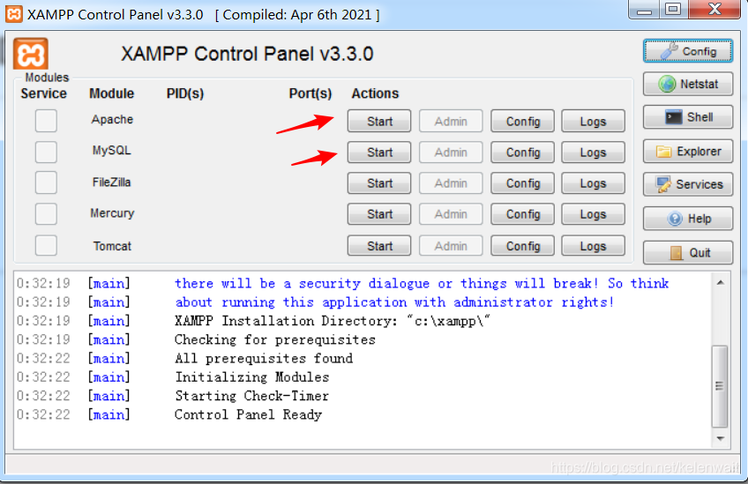This screenshot has height=484, width=748.
Task: Open the Mercury Config menu
Action: (x=523, y=214)
